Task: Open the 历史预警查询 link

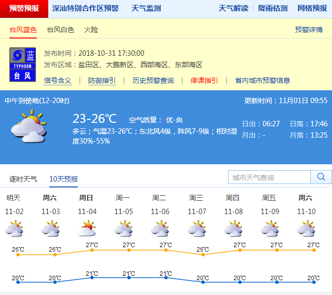Action: (x=153, y=80)
